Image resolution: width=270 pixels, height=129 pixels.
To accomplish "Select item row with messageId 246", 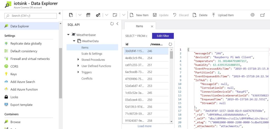I will click(x=146, y=51).
